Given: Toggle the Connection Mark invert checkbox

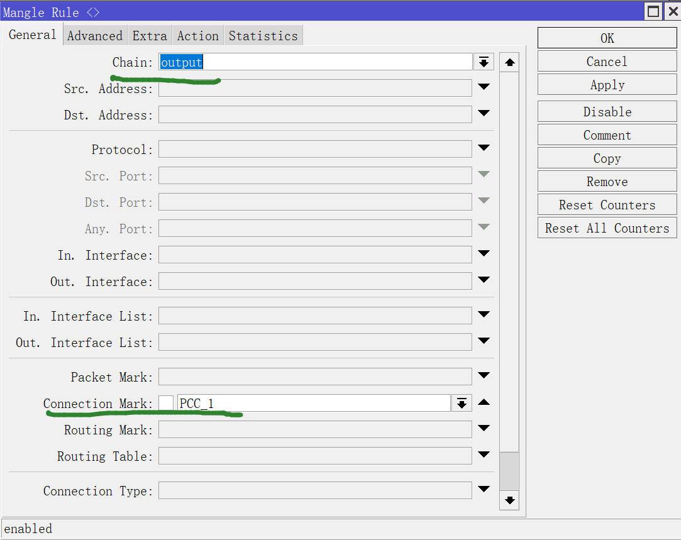Looking at the screenshot, I should (x=166, y=403).
